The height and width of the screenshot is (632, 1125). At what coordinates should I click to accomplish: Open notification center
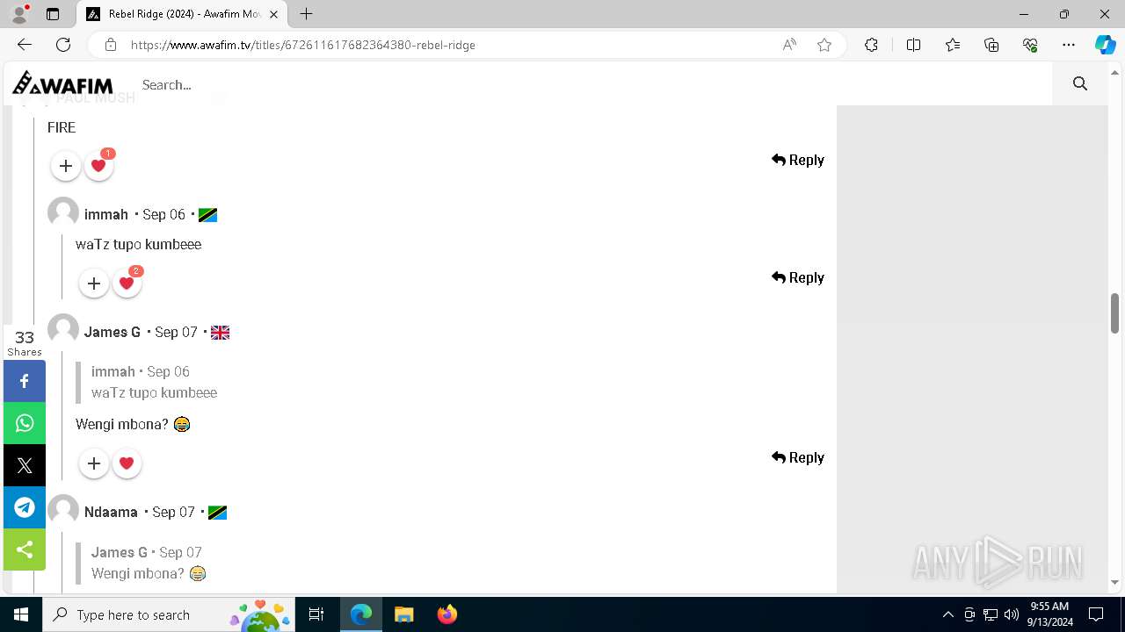[x=1096, y=614]
